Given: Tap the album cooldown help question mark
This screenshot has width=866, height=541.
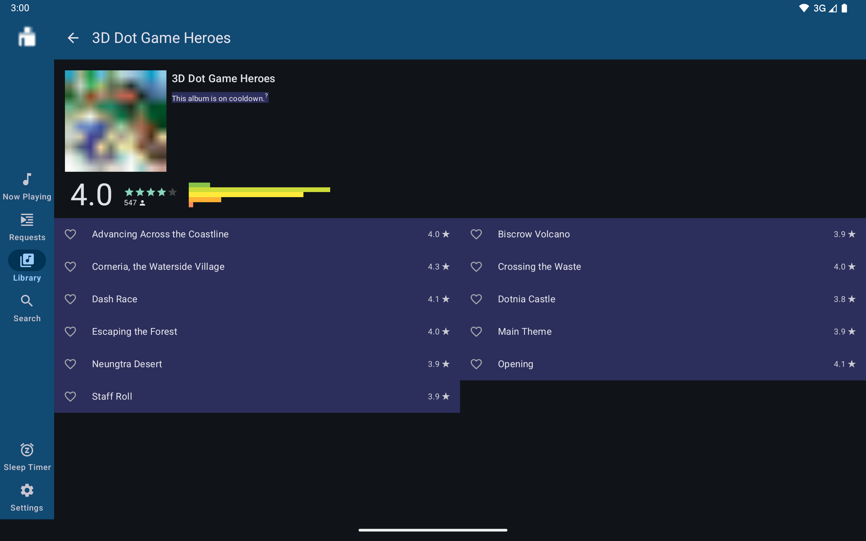Looking at the screenshot, I should 266,96.
